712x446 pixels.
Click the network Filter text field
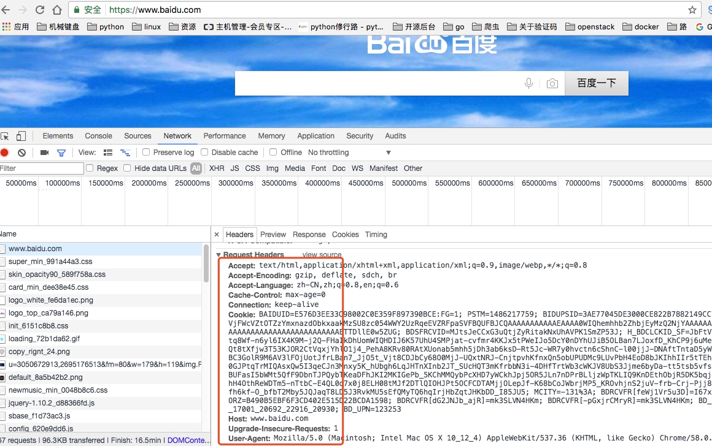42,168
